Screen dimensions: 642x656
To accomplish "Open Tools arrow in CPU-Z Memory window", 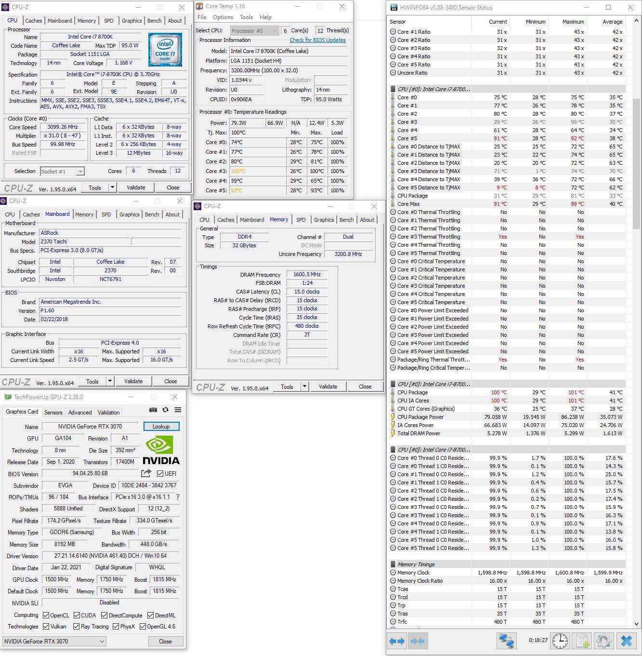I will point(304,387).
